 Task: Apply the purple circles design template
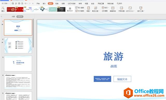pyautogui.click(x=28, y=9)
